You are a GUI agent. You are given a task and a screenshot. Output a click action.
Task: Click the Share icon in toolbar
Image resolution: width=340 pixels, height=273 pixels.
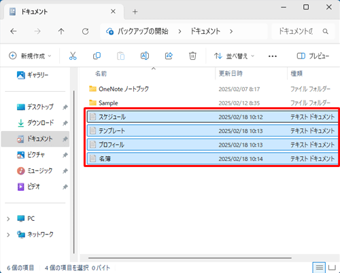tap(169, 56)
